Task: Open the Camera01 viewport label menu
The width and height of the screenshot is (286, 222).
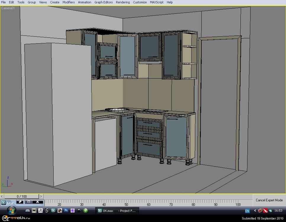Action: pos(8,8)
